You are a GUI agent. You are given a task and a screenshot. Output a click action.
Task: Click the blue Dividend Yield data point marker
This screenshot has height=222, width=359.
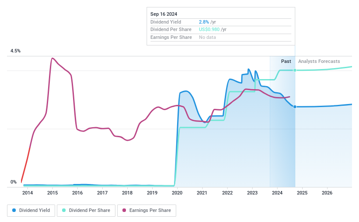pos(295,107)
